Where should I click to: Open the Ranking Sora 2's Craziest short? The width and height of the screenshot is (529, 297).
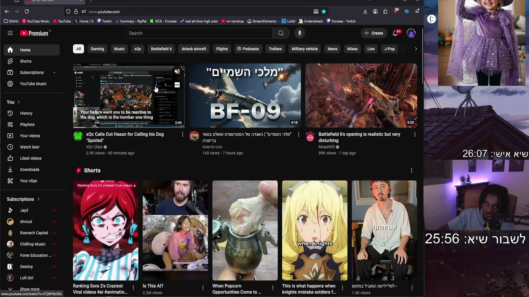[106, 231]
